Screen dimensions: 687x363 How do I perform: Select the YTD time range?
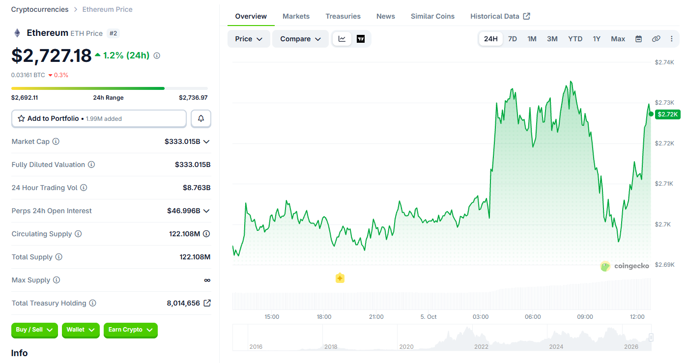coord(575,39)
